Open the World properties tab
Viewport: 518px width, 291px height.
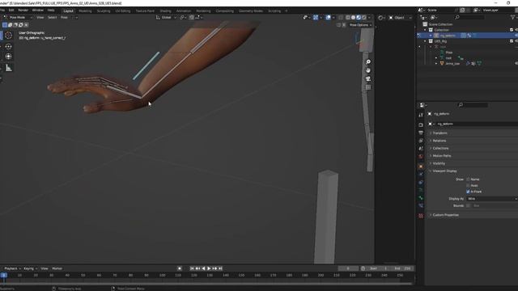point(421,157)
